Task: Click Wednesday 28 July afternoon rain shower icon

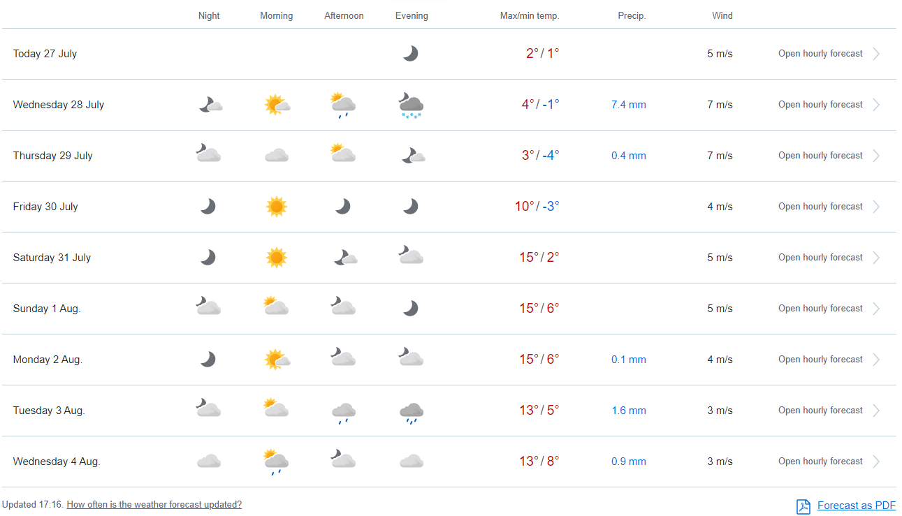Action: (x=343, y=105)
